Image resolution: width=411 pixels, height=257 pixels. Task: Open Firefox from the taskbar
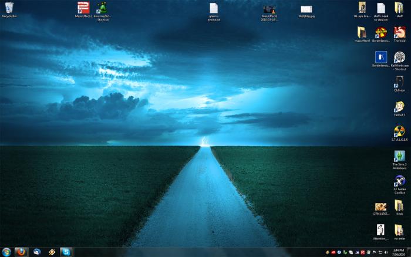pyautogui.click(x=21, y=252)
